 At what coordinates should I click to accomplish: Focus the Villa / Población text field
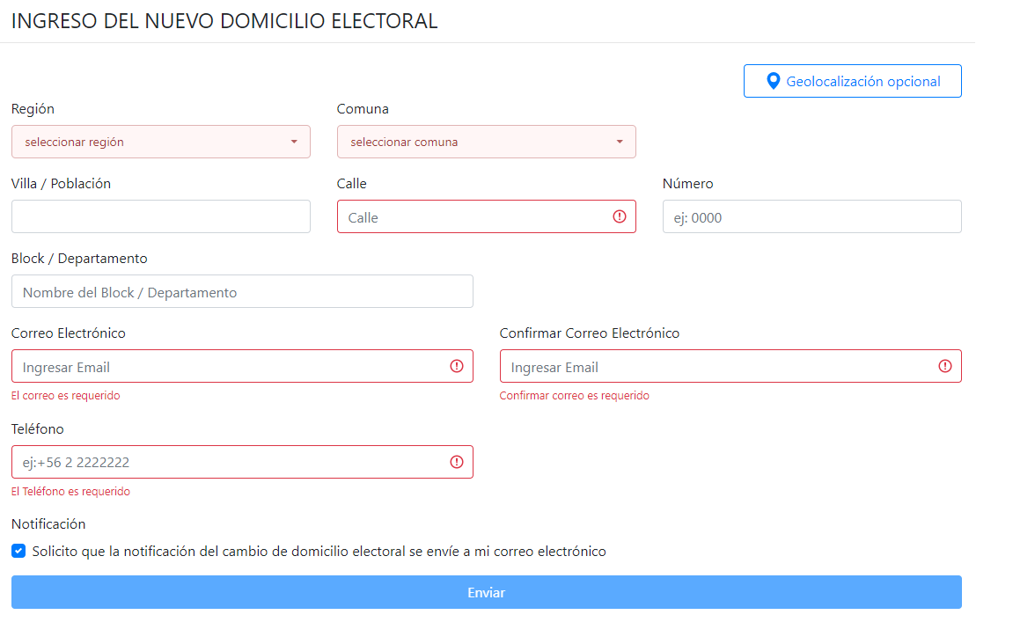click(x=161, y=216)
